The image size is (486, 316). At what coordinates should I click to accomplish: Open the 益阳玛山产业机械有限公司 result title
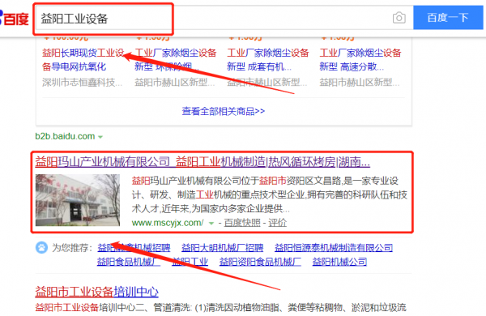202,162
